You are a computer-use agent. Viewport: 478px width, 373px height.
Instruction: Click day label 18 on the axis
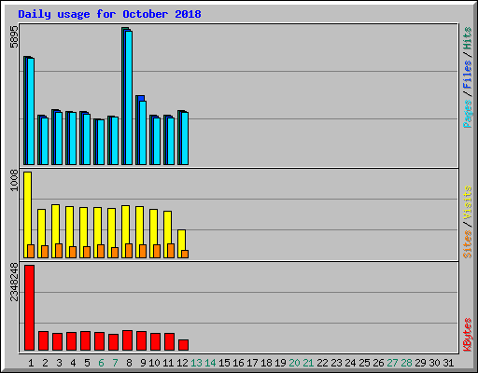pyautogui.click(x=266, y=363)
